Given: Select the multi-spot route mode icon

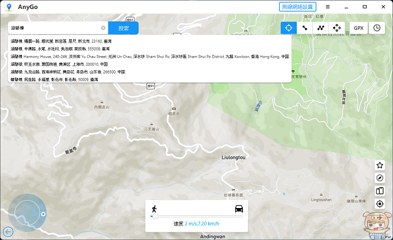Looking at the screenshot, I should coord(321,27).
